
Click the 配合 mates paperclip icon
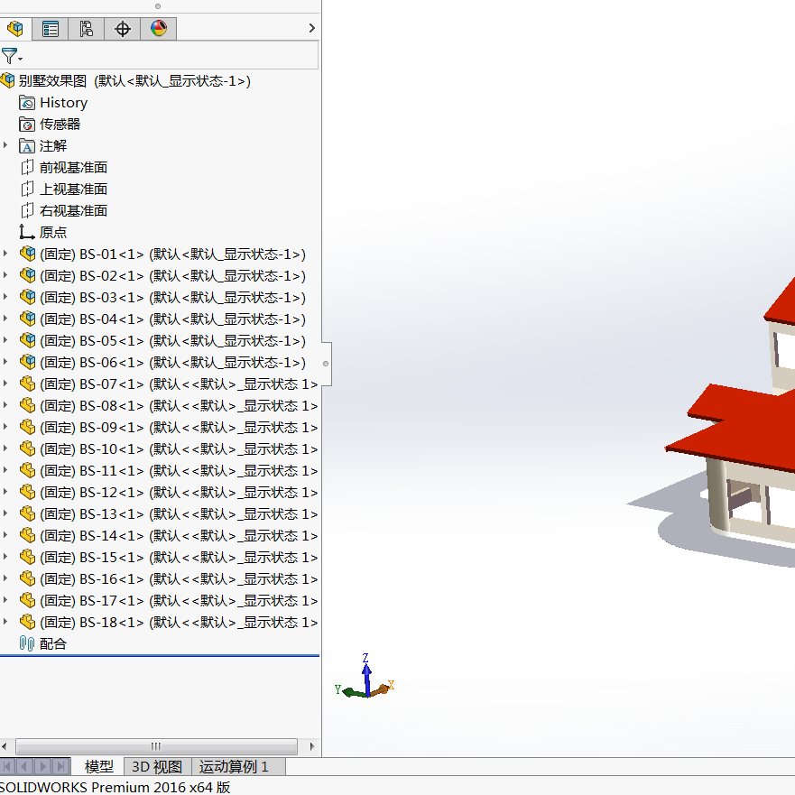click(x=27, y=644)
